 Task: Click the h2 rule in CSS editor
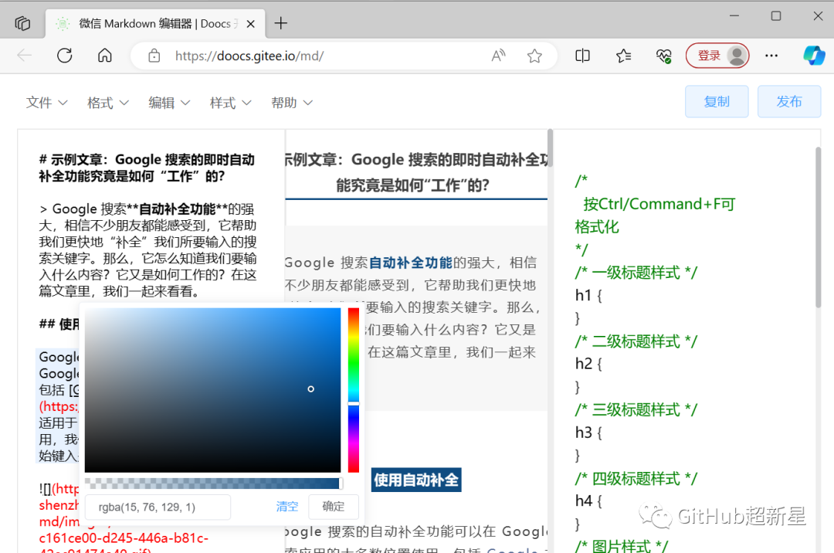[588, 364]
